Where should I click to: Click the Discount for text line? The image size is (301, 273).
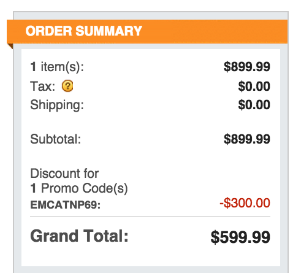click(x=64, y=174)
